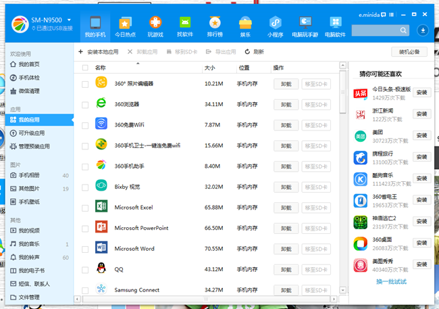
Task: Click horizontal scrollbar right arrow
Action: (x=334, y=299)
